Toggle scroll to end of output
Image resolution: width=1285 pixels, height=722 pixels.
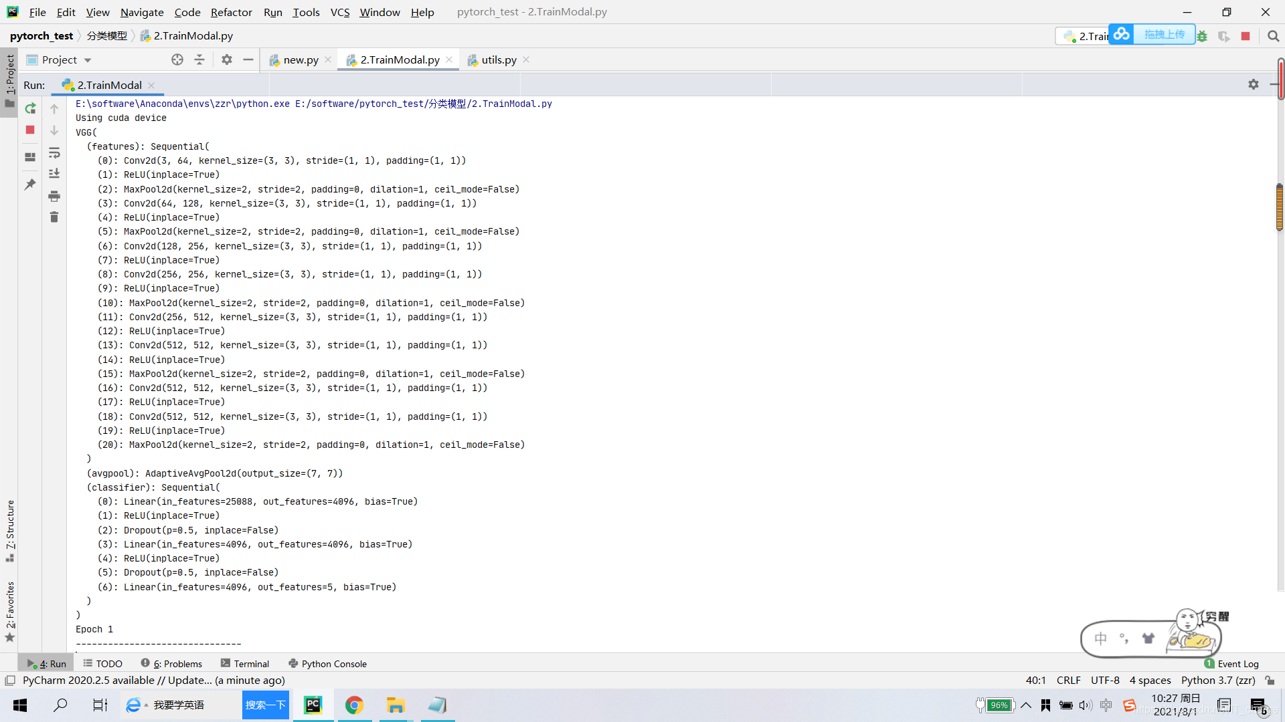pos(54,174)
